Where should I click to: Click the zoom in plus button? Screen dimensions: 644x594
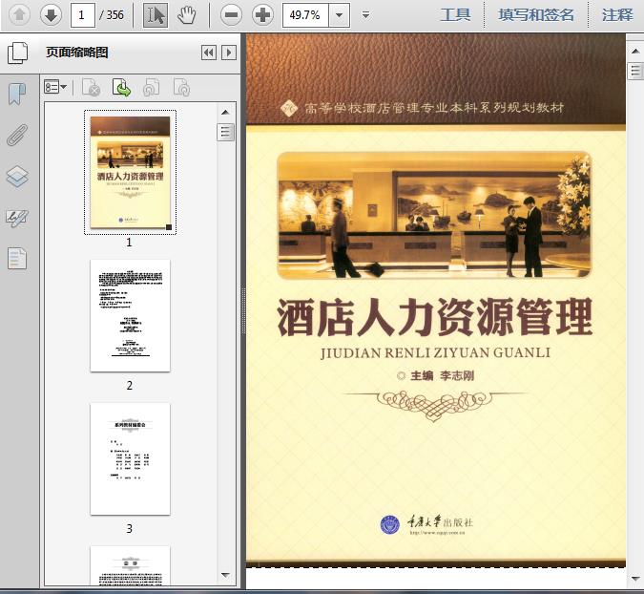262,14
